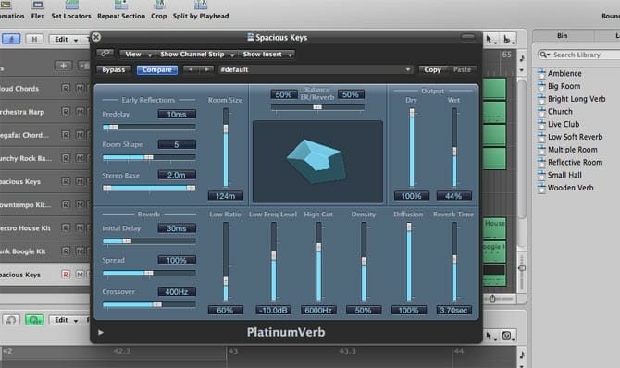The height and width of the screenshot is (368, 620).
Task: Open the View dropdown in plugin header
Action: point(137,55)
